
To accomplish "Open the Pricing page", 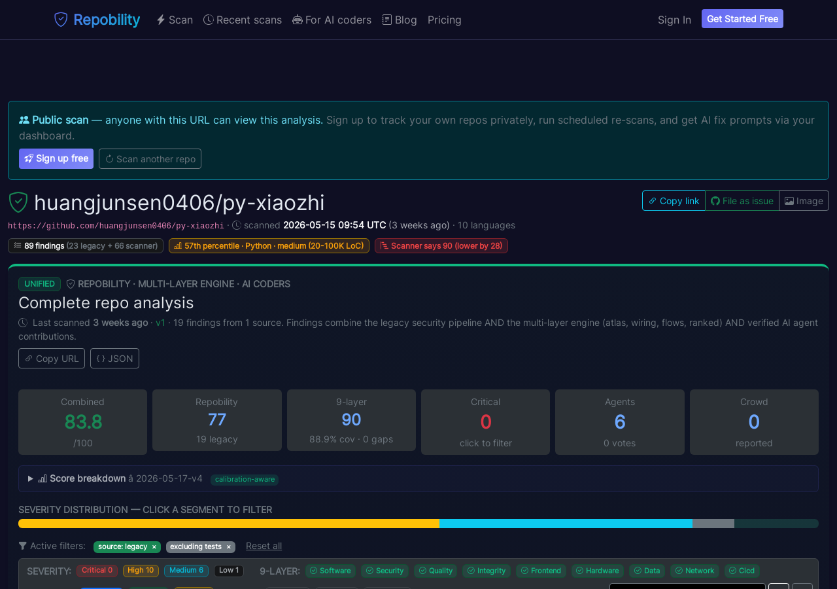I will 445,20.
